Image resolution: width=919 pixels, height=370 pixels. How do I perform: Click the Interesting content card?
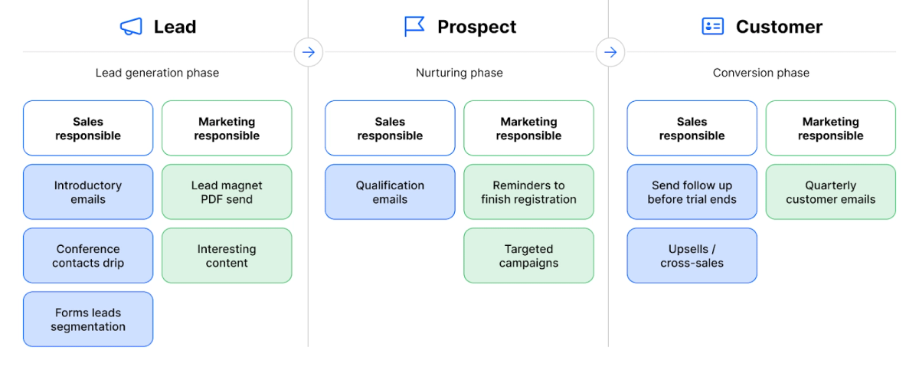coord(227,256)
